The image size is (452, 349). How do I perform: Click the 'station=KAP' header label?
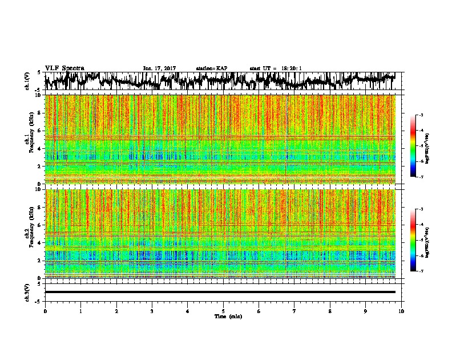[212, 68]
